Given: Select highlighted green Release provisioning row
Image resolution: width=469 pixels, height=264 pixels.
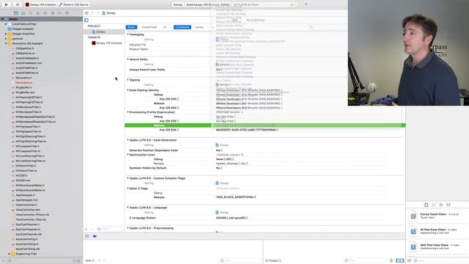Looking at the screenshot, I should click(265, 125).
